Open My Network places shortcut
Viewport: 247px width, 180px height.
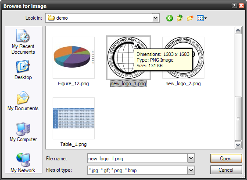(23, 163)
